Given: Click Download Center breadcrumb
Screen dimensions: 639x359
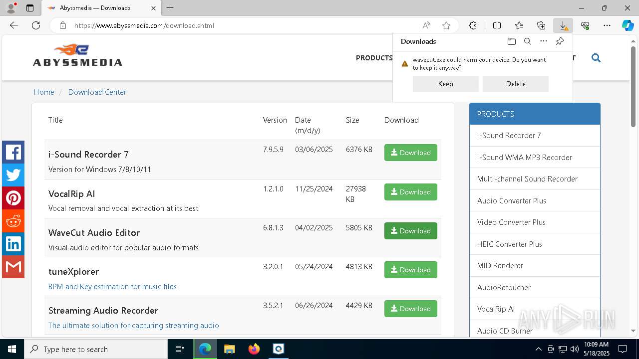Looking at the screenshot, I should (97, 92).
